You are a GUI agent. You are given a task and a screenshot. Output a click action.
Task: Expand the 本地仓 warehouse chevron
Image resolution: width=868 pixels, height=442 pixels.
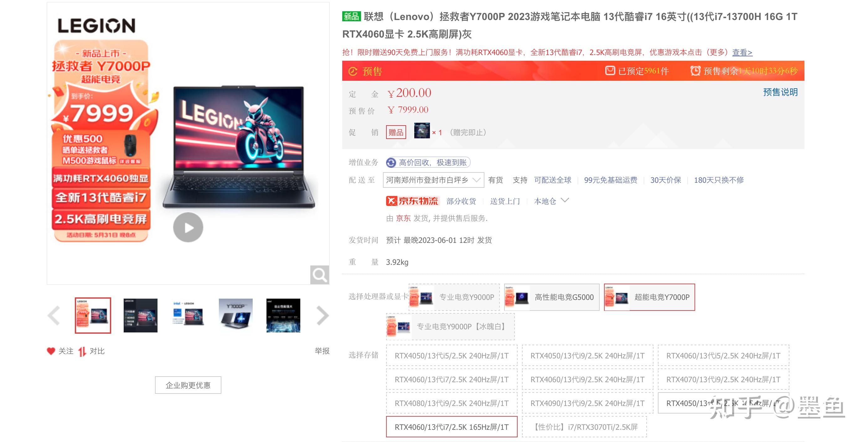[565, 200]
